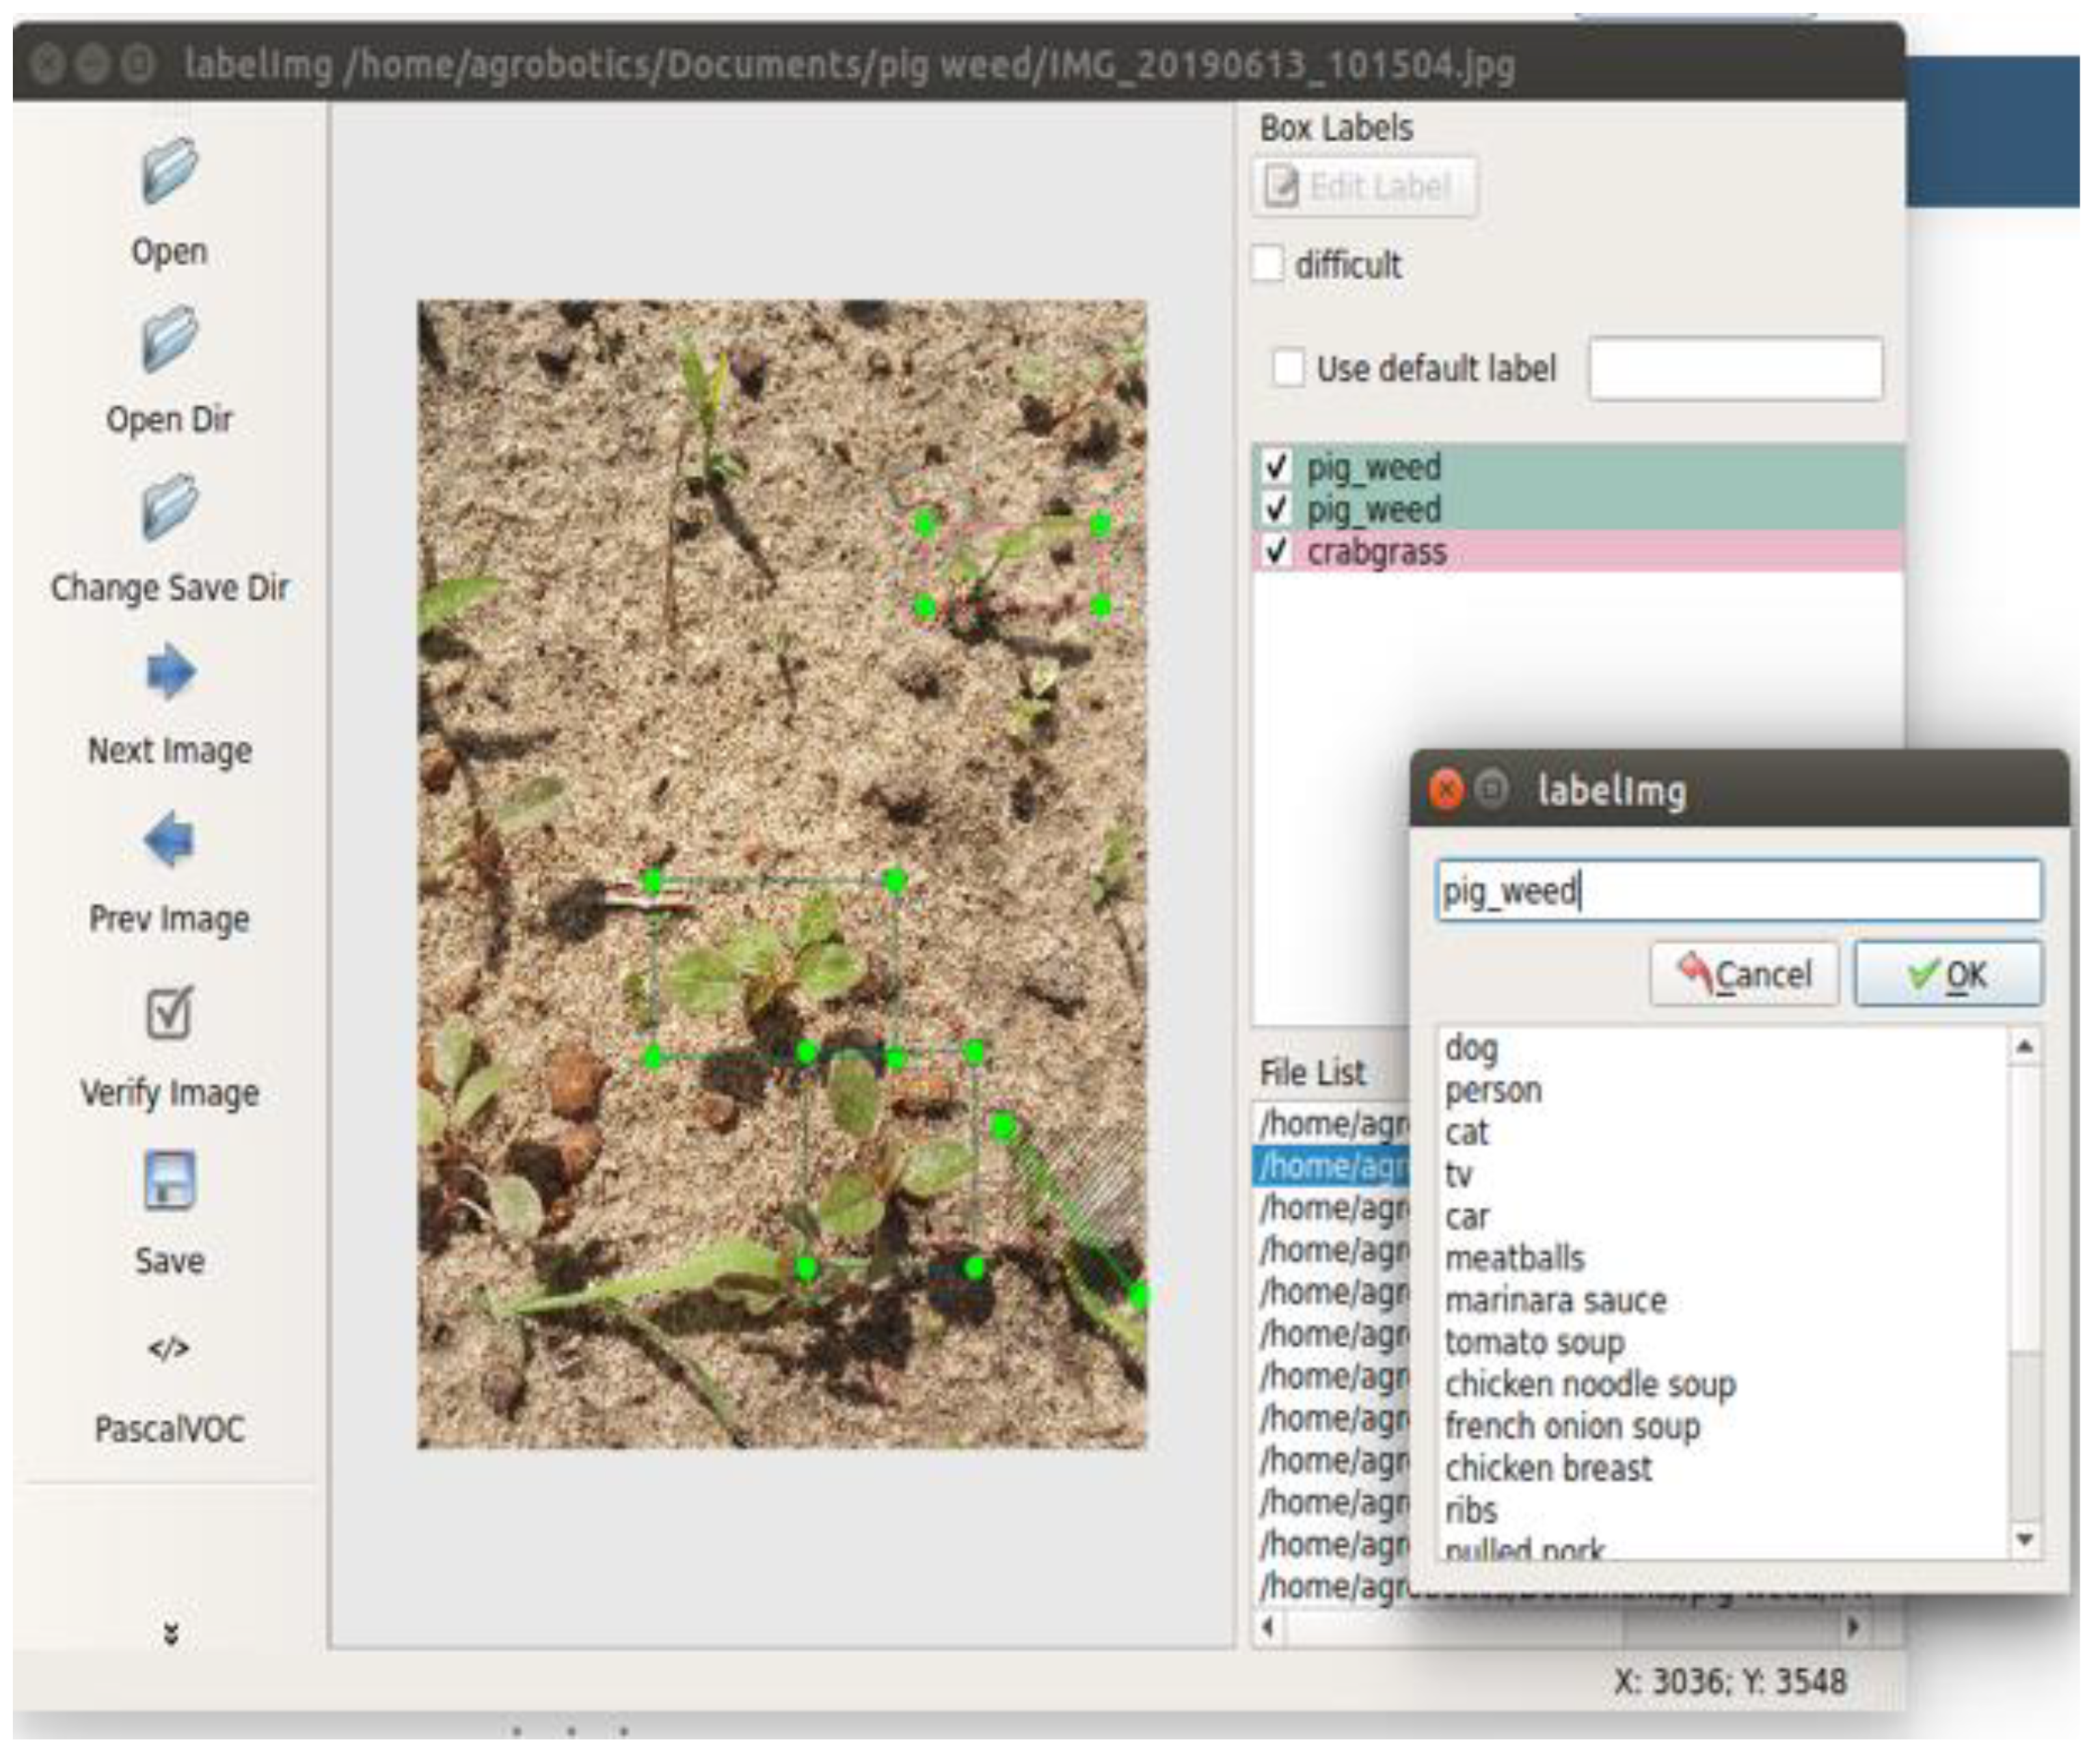The height and width of the screenshot is (1755, 2100).
Task: Toggle the difficult checkbox
Action: coord(1268,265)
